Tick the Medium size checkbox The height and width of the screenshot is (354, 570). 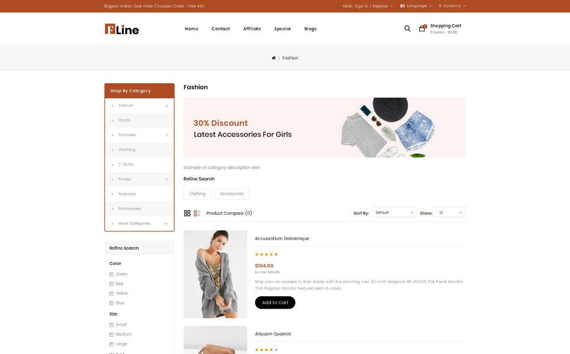tap(111, 335)
